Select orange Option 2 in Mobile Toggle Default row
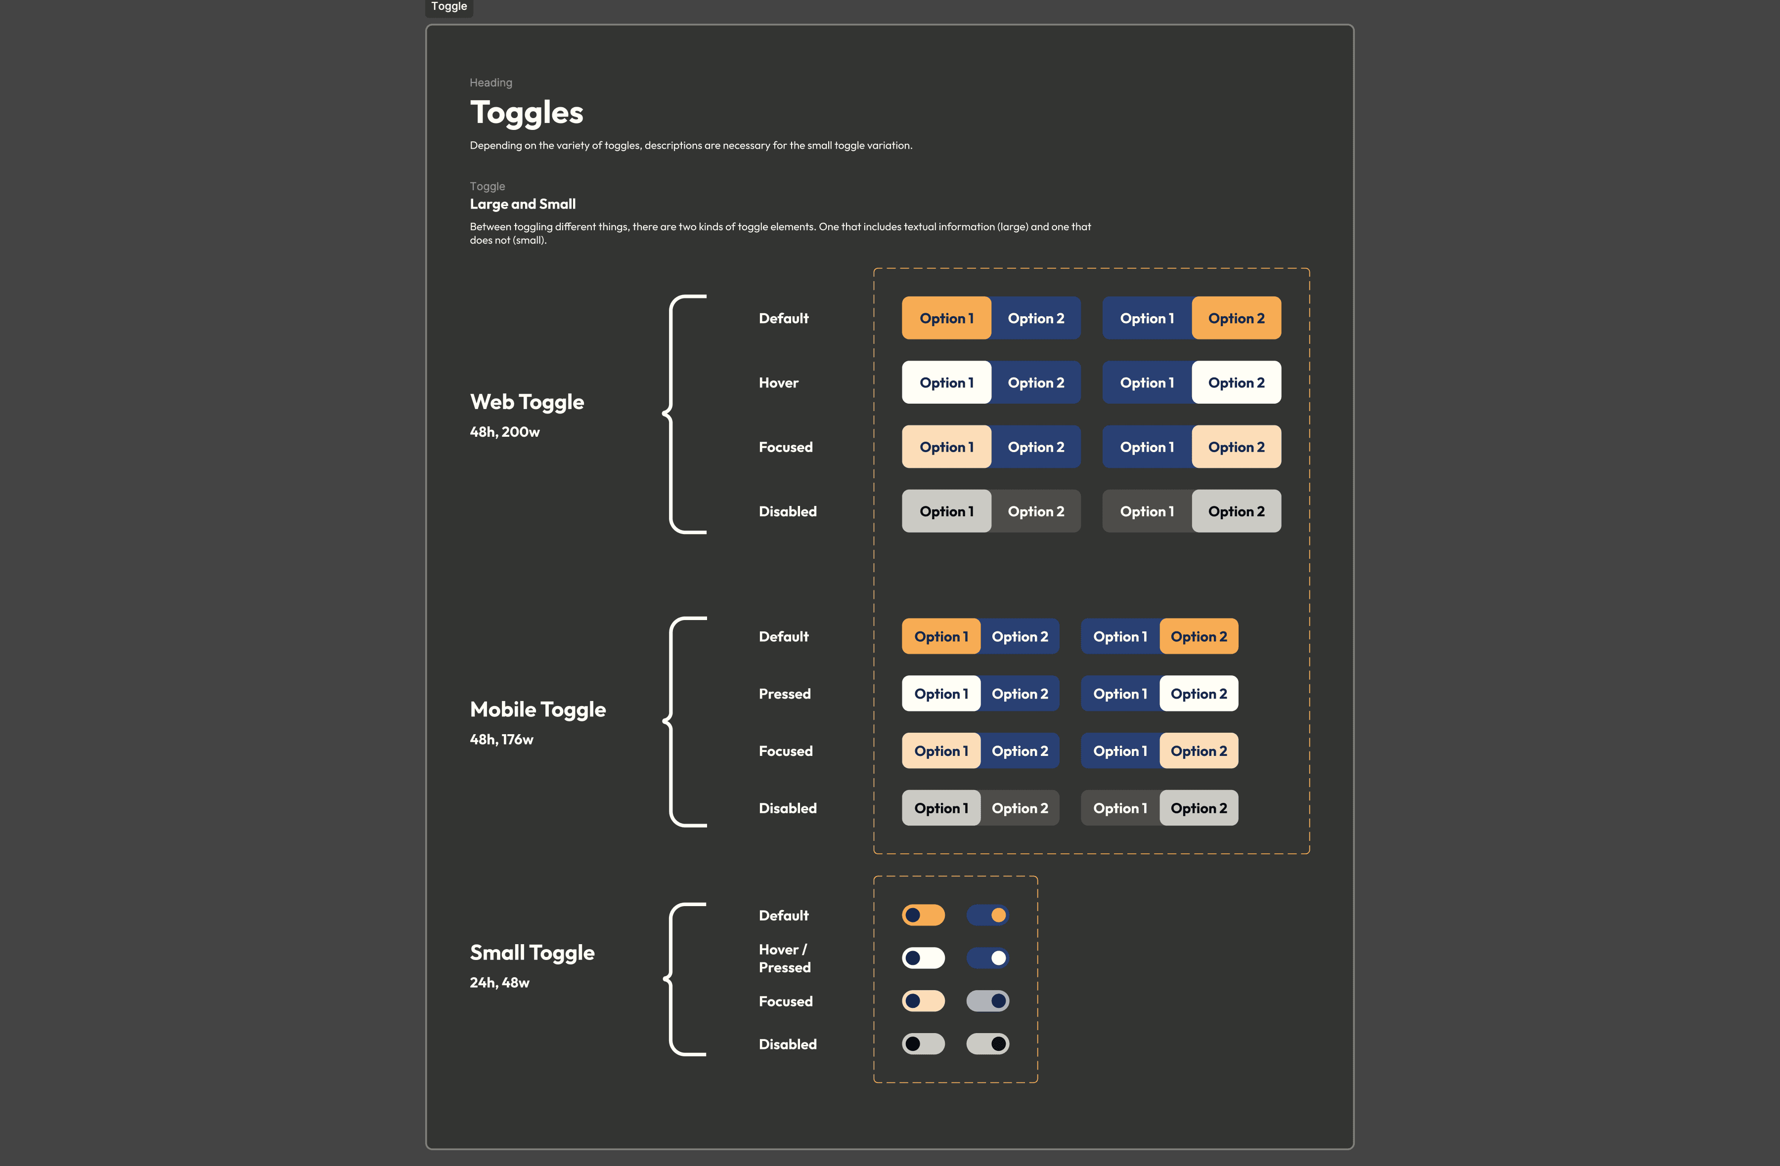Viewport: 1780px width, 1166px height. coord(1199,637)
